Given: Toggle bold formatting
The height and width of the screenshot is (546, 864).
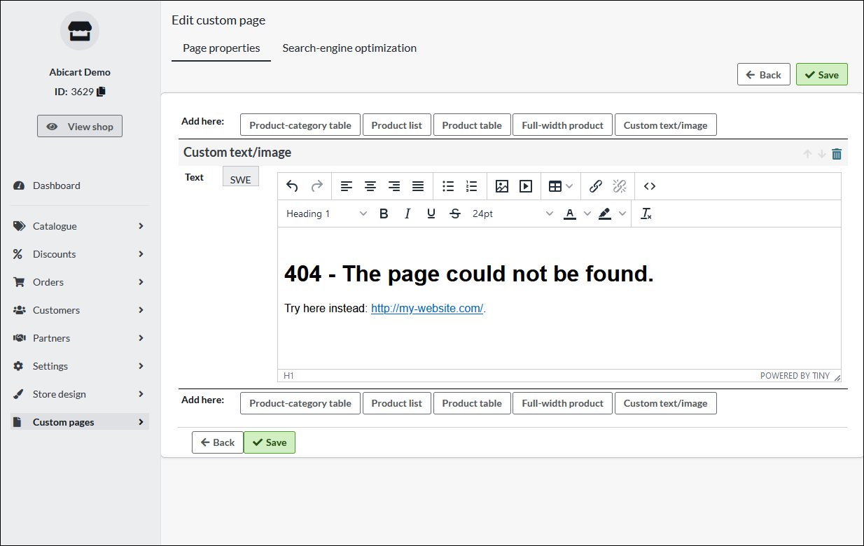Looking at the screenshot, I should 384,214.
